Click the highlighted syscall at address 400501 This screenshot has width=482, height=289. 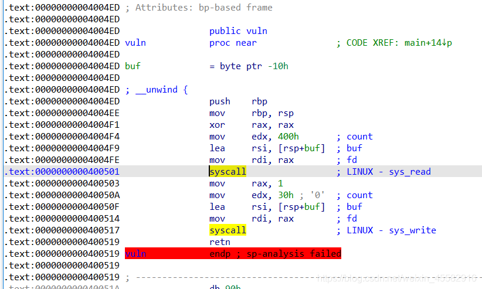pos(228,172)
